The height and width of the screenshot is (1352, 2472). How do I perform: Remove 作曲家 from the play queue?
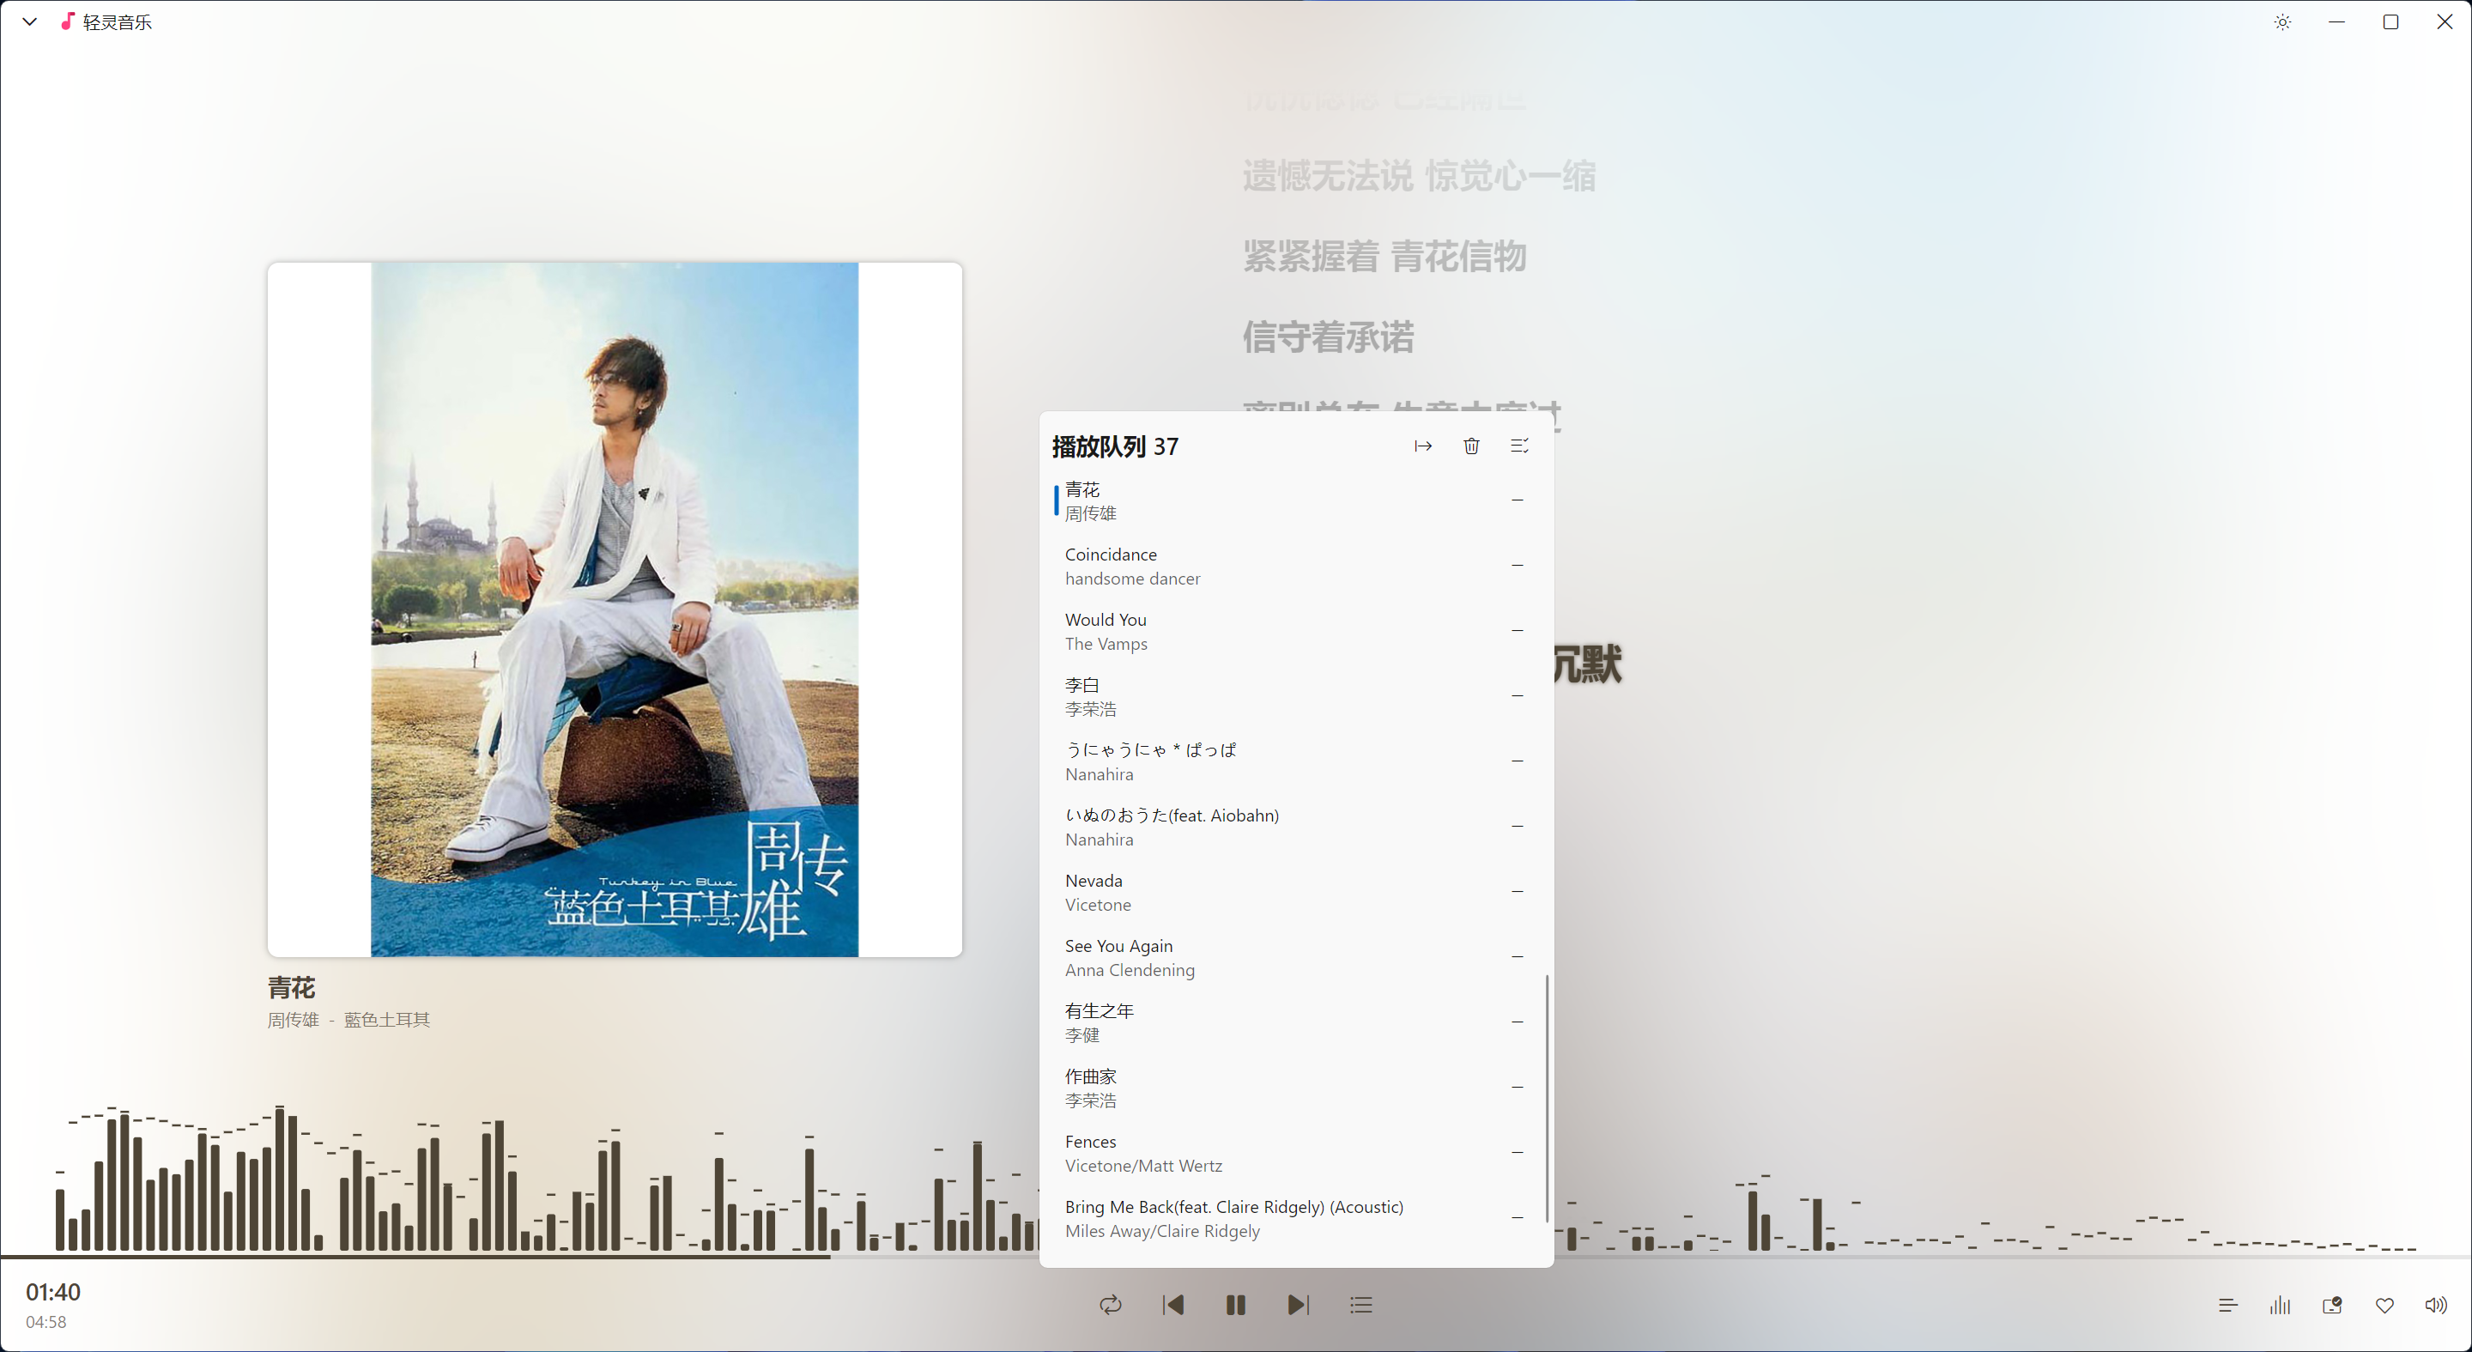(x=1518, y=1087)
